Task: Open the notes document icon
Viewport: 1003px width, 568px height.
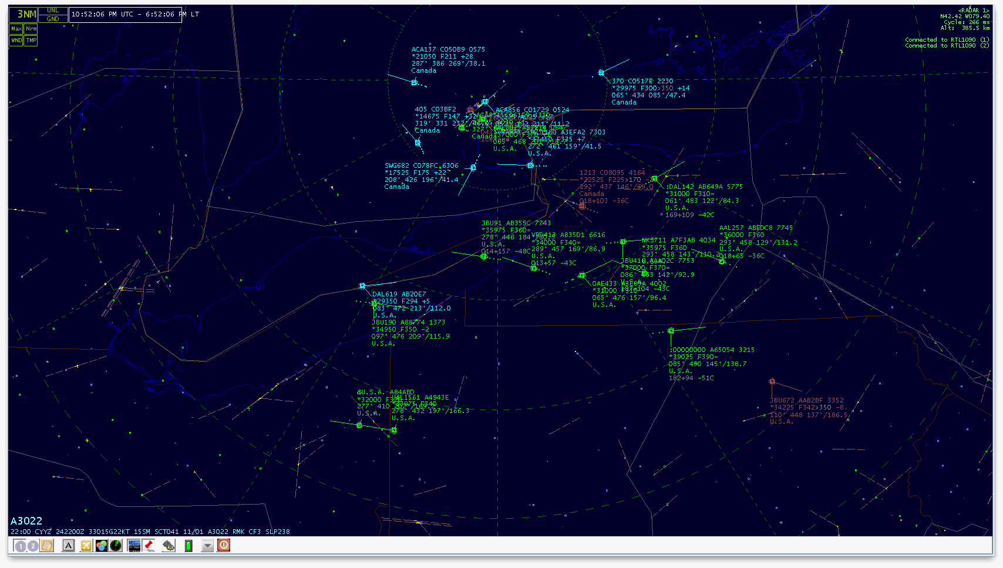Action: click(46, 546)
